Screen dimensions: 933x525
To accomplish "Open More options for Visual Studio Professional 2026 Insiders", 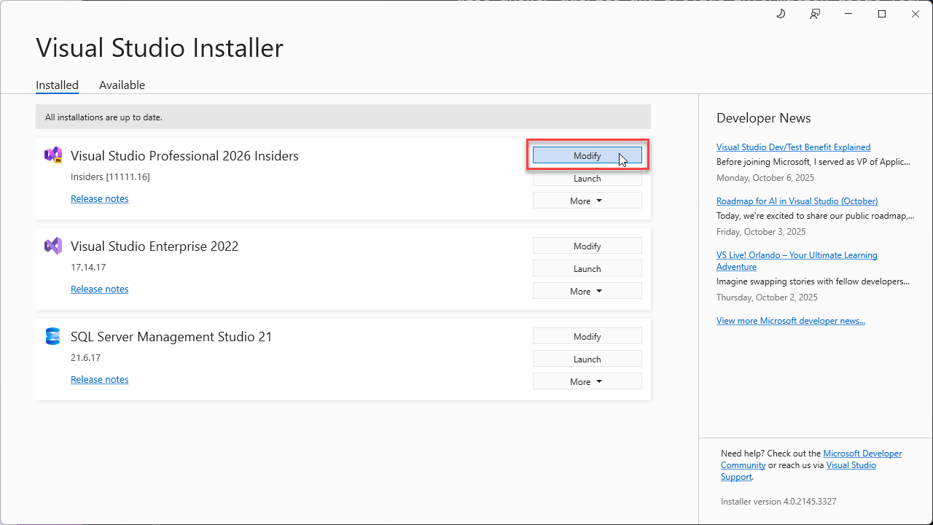I will coord(587,200).
